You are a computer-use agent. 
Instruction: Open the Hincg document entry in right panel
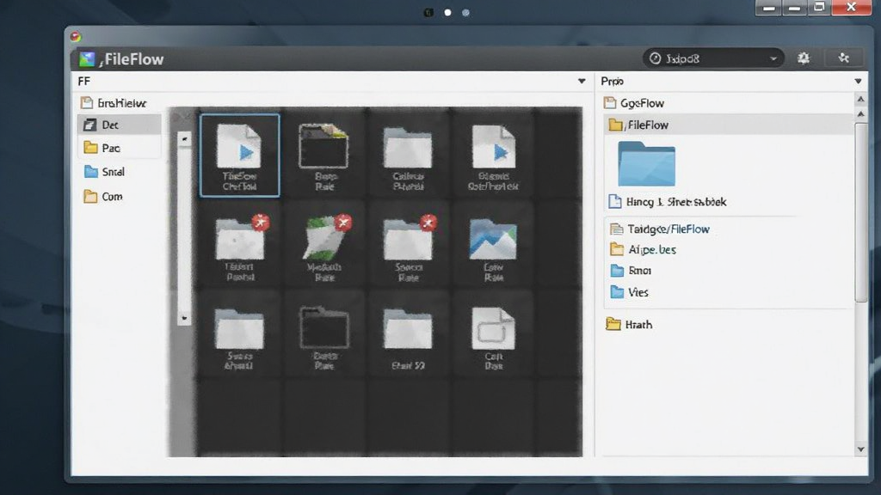[x=668, y=201]
